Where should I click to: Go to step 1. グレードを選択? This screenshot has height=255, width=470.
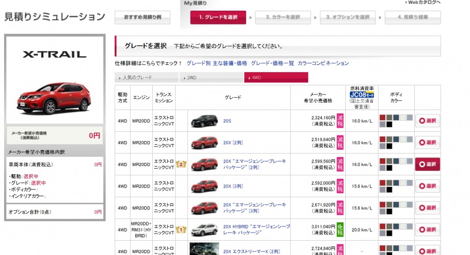click(x=218, y=17)
